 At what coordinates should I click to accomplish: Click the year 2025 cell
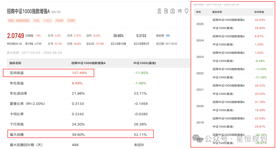tap(200, 24)
